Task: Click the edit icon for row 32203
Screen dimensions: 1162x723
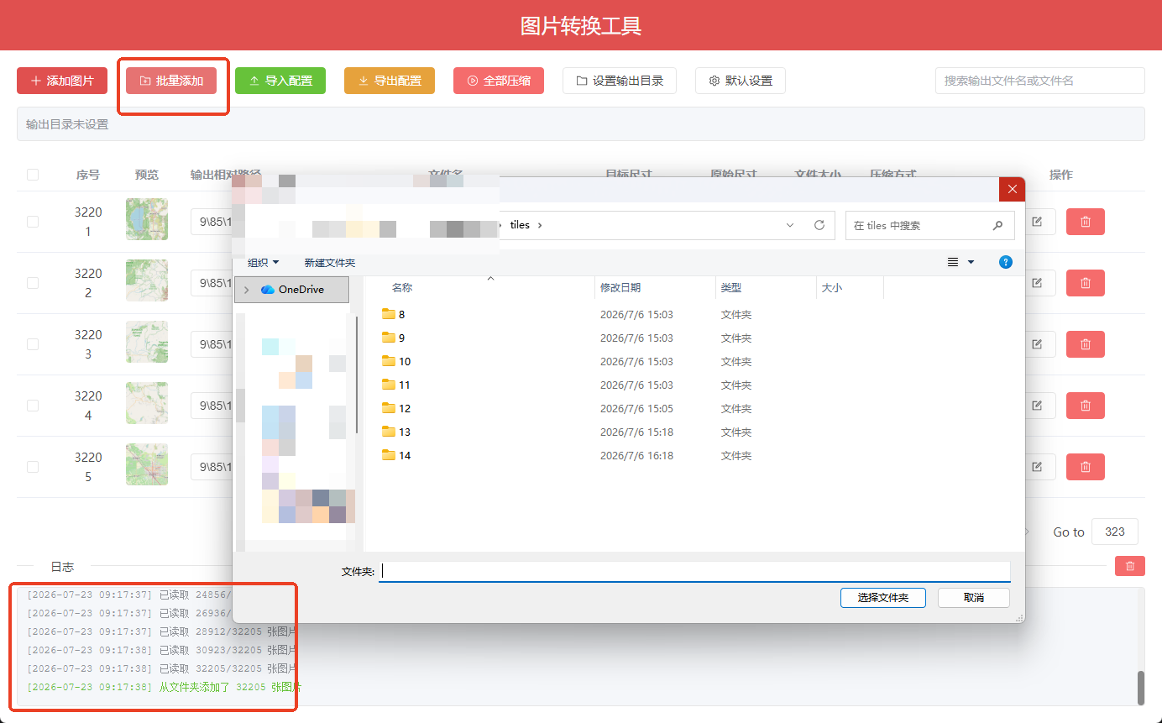Action: (1037, 344)
